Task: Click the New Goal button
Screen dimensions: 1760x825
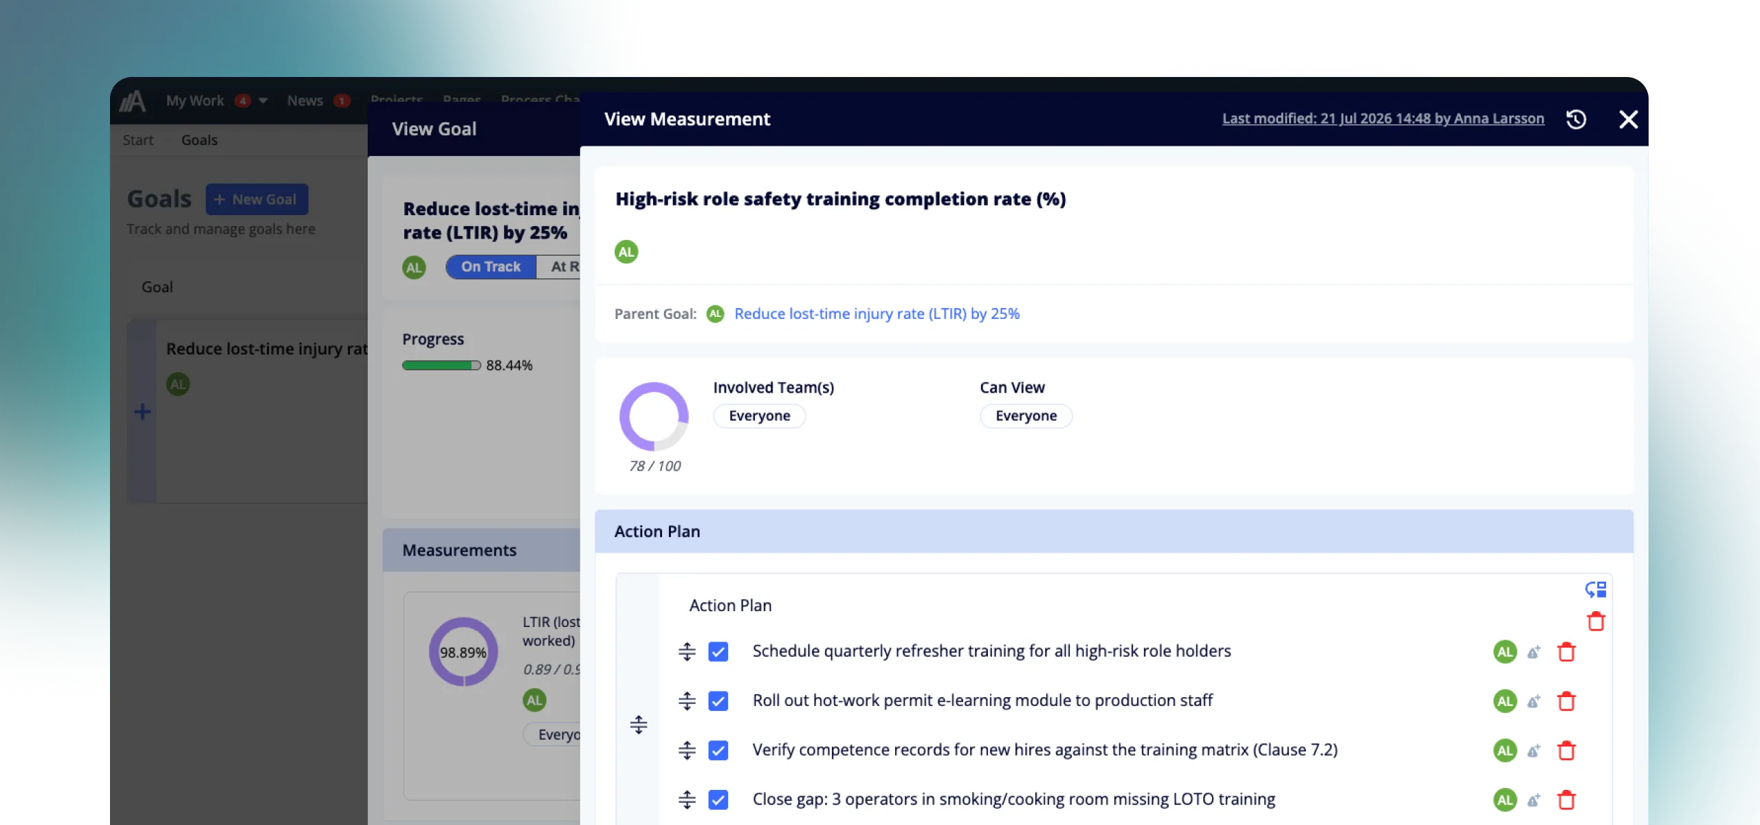Action: tap(256, 199)
